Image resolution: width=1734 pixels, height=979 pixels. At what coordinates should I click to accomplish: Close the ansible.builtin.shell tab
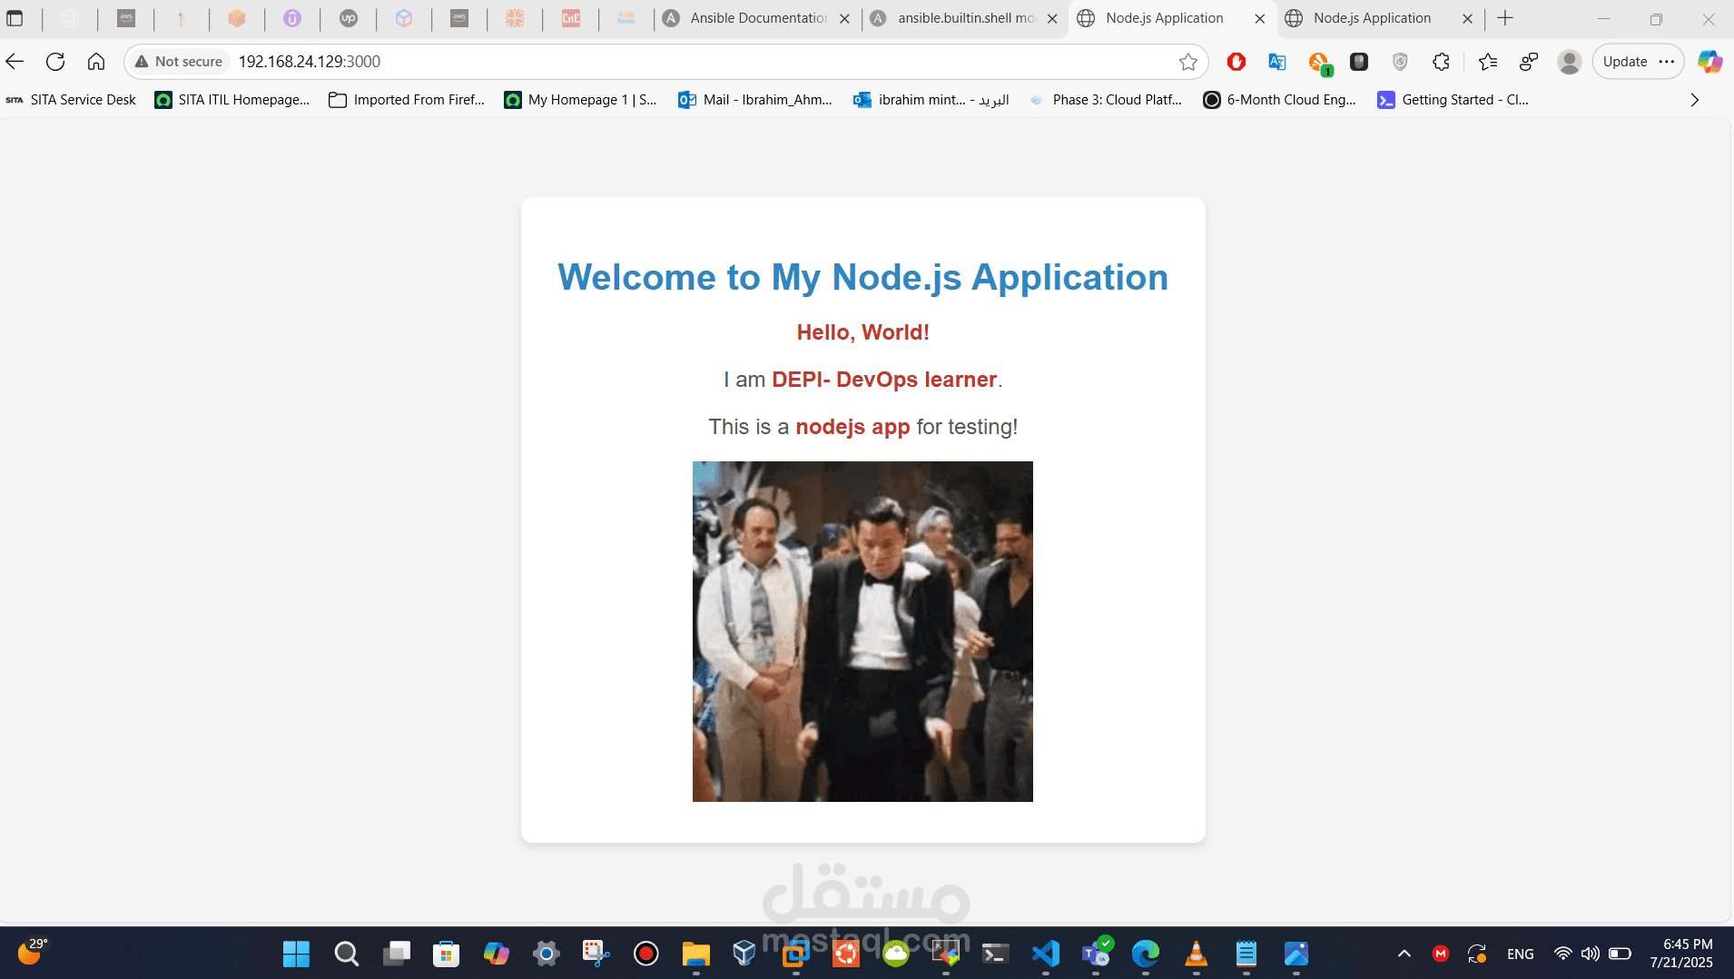[x=1052, y=18]
